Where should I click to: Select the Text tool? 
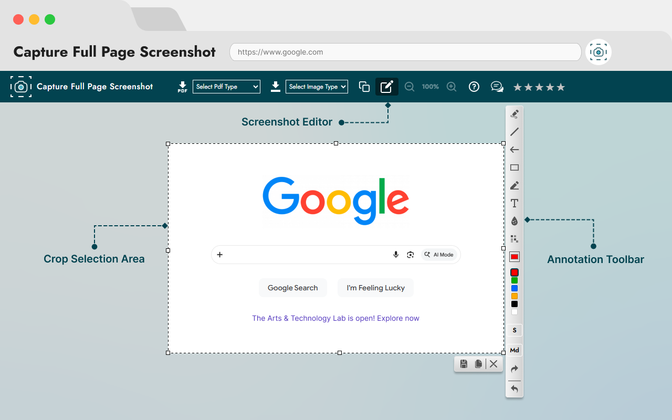pos(514,203)
